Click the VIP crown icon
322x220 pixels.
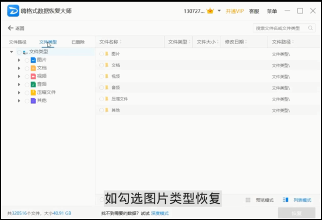[x=210, y=11]
